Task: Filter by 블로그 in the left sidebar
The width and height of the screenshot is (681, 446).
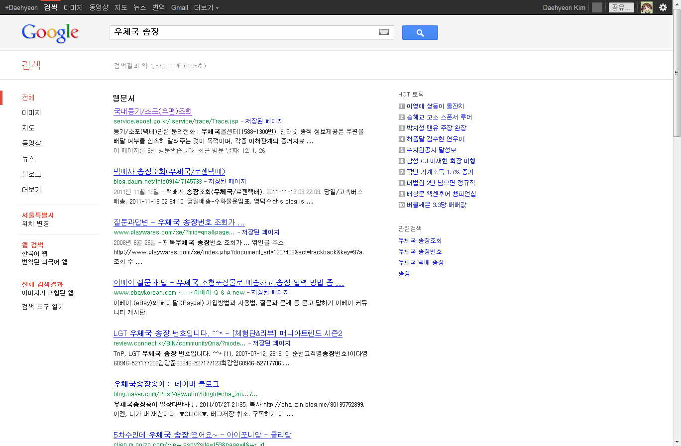Action: pos(31,174)
